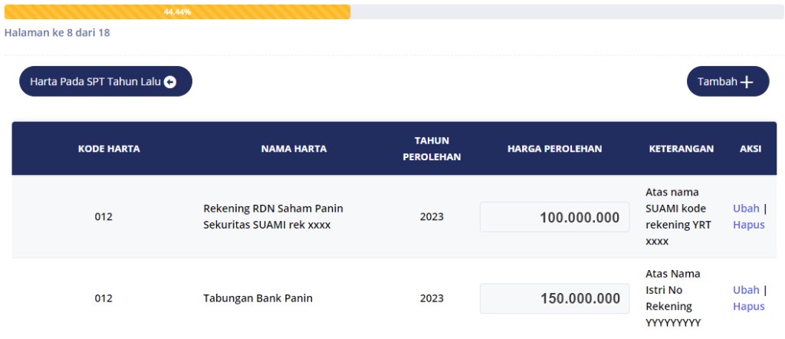The image size is (785, 339).
Task: Click Hapus for the Rekening RDN Saham row
Action: 748,225
